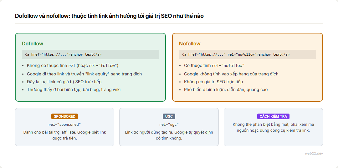Viewport: 338px width, 168px height.
Task: Click bullet 'Có thuộc tính rel="nofollow"'
Action: point(214,65)
